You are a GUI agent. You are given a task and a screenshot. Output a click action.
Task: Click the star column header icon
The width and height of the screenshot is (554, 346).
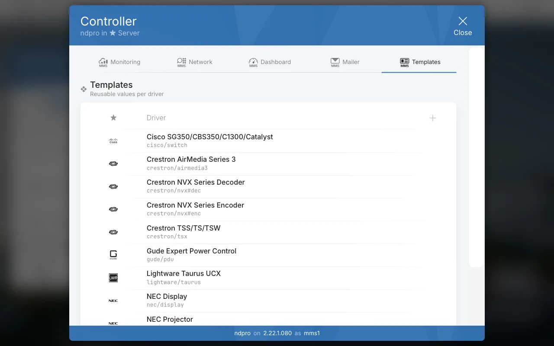113,118
